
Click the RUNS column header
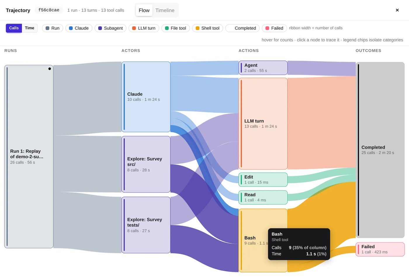11,51
